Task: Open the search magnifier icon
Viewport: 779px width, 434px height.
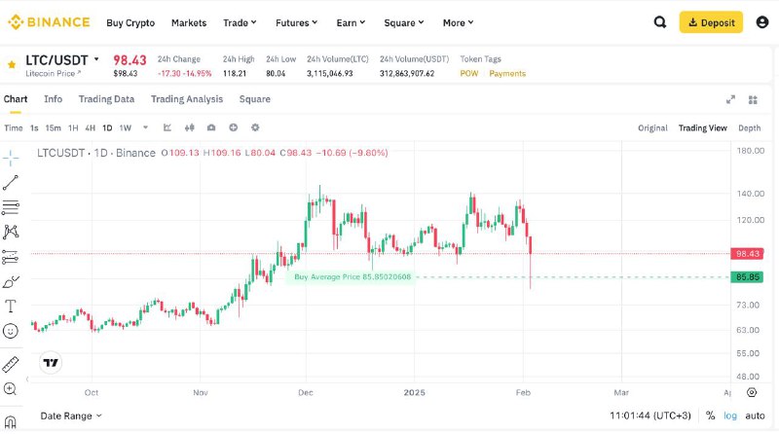Action: pyautogui.click(x=660, y=22)
